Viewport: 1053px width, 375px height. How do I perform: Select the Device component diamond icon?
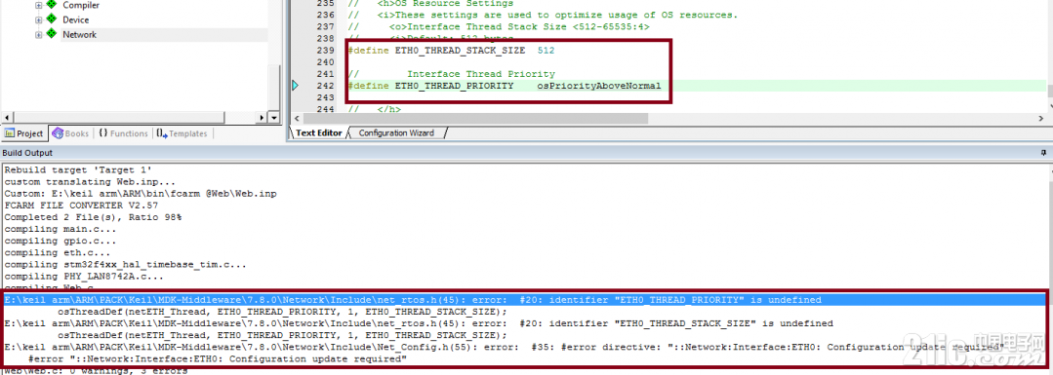pos(52,19)
